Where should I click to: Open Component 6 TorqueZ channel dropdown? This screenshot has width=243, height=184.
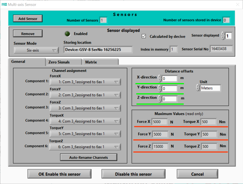[x=85, y=147]
